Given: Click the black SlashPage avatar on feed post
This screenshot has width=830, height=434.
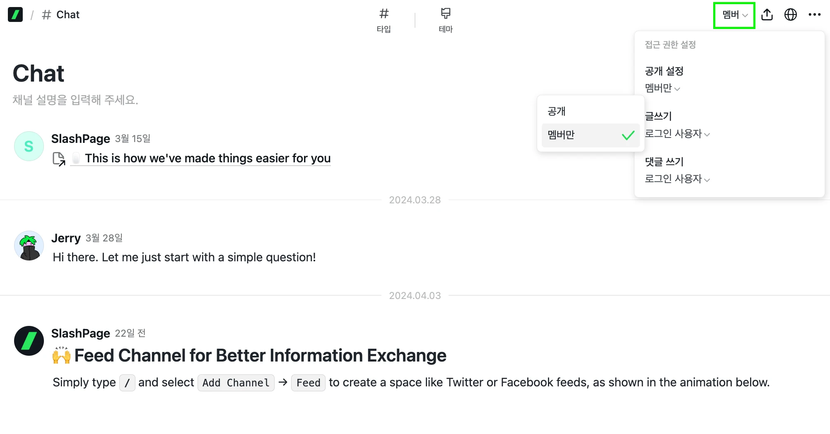Looking at the screenshot, I should tap(29, 341).
